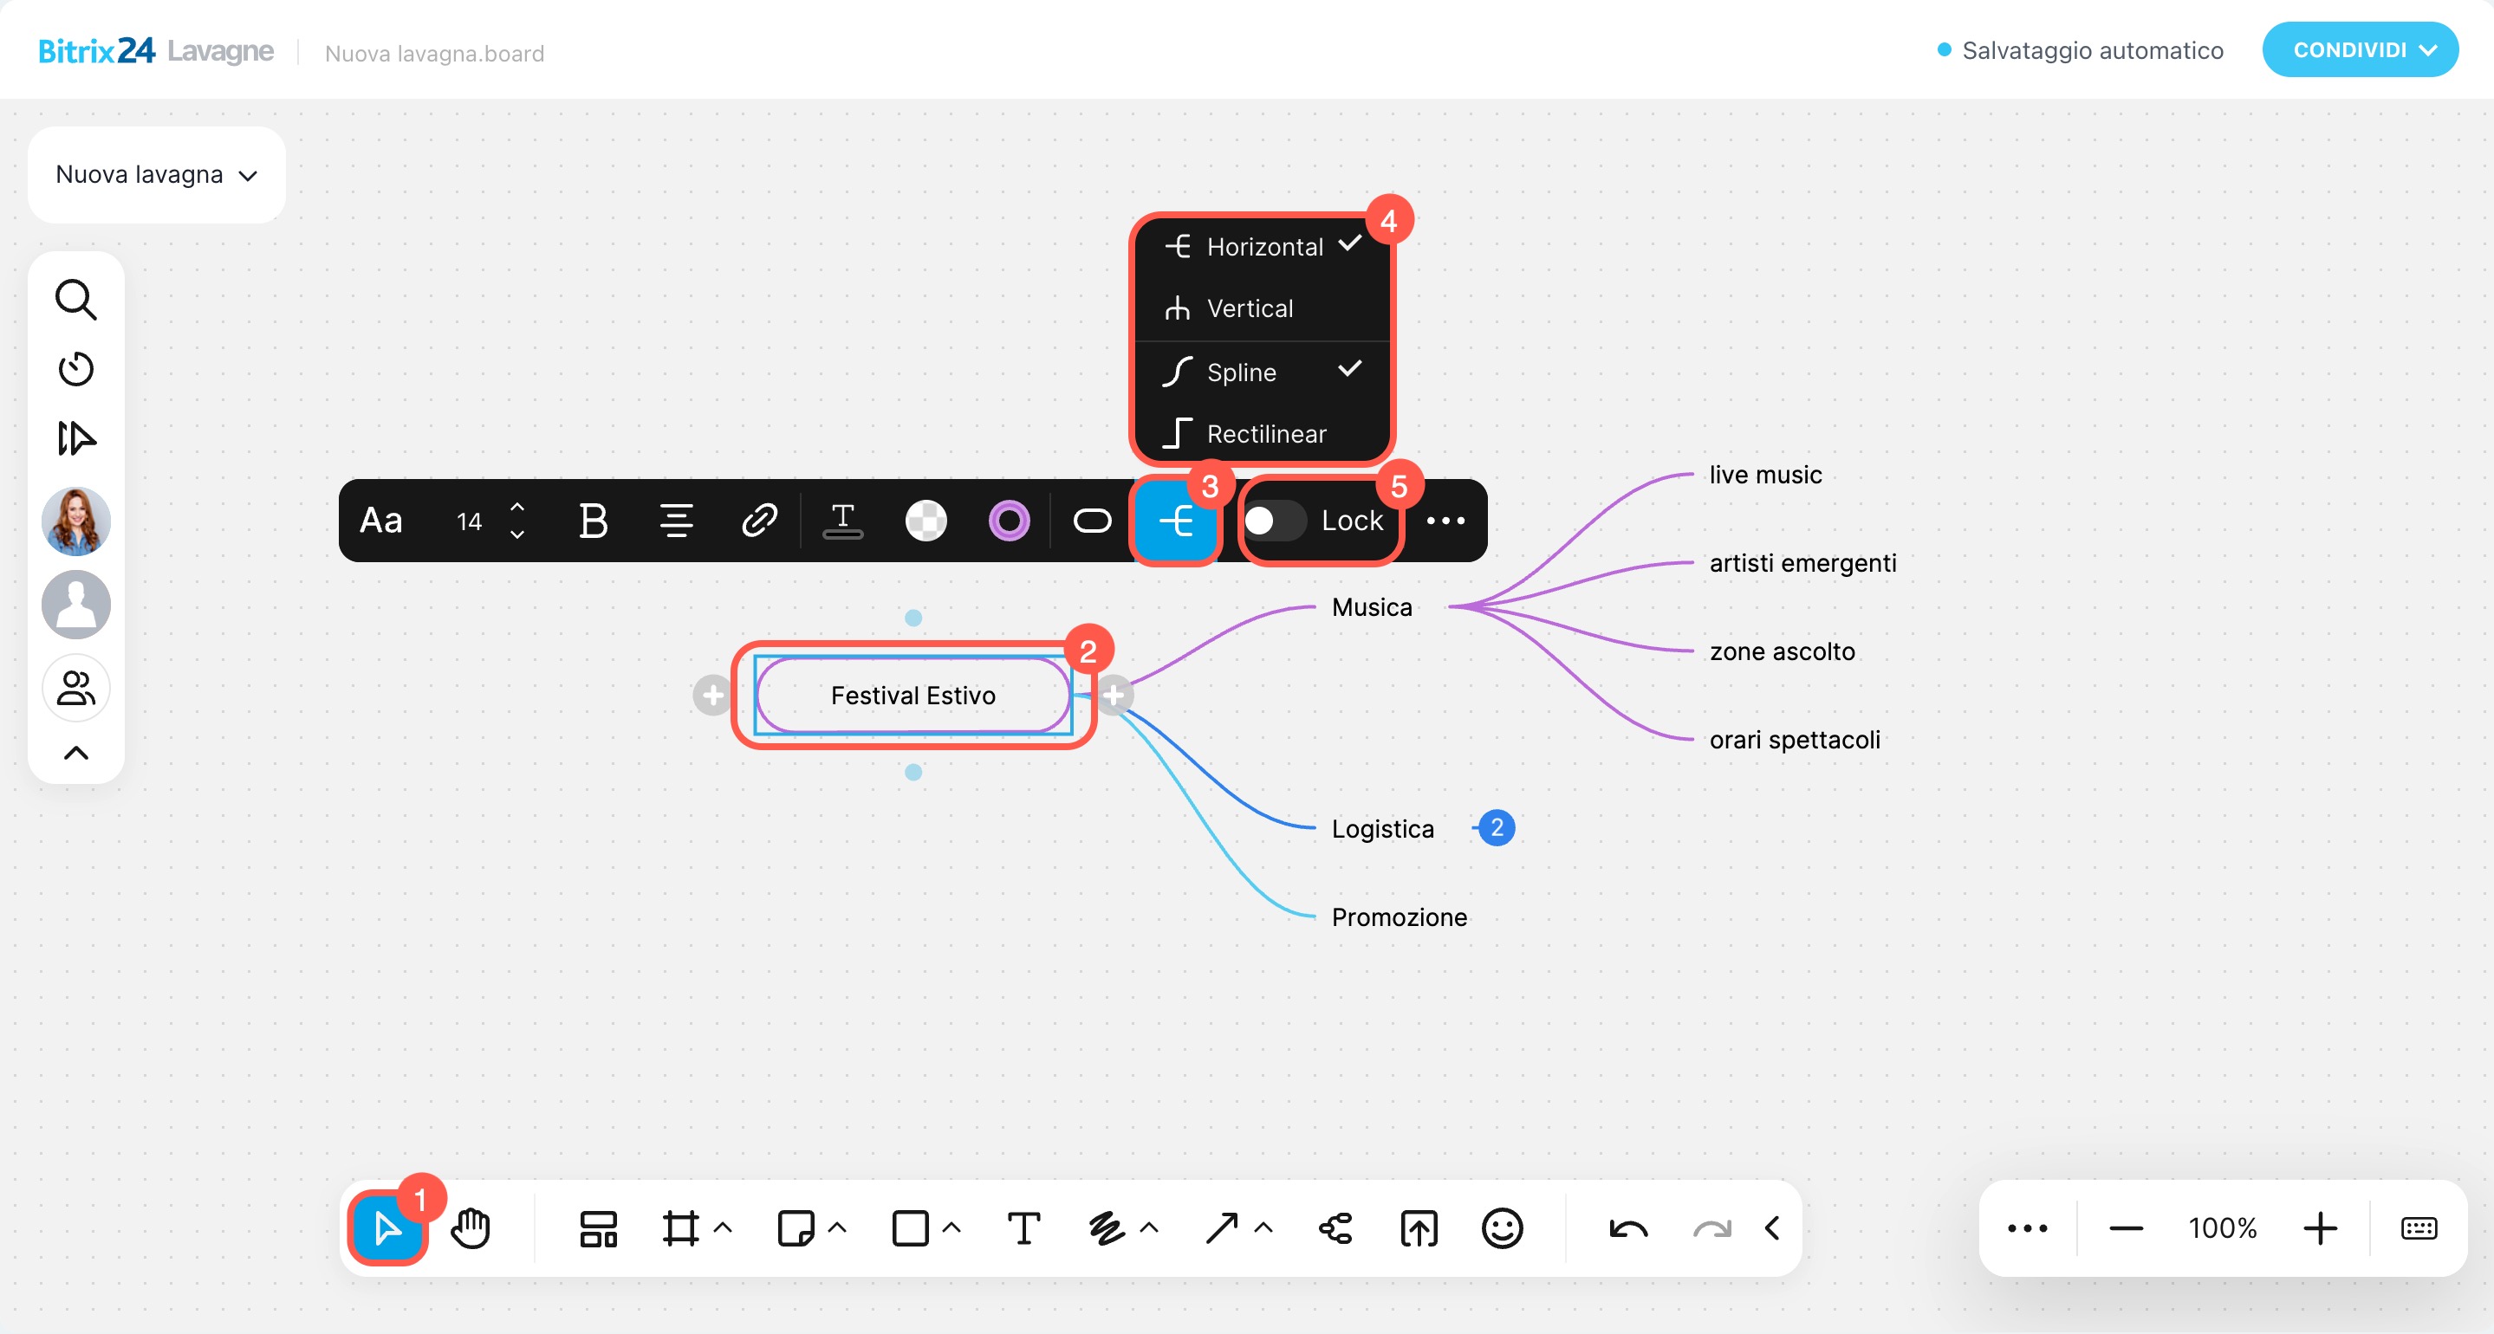Open the emoji sticker picker
The image size is (2494, 1334).
pos(1502,1228)
